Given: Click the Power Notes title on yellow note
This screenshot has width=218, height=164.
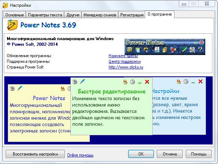Looking at the screenshot, I should (x=49, y=98).
